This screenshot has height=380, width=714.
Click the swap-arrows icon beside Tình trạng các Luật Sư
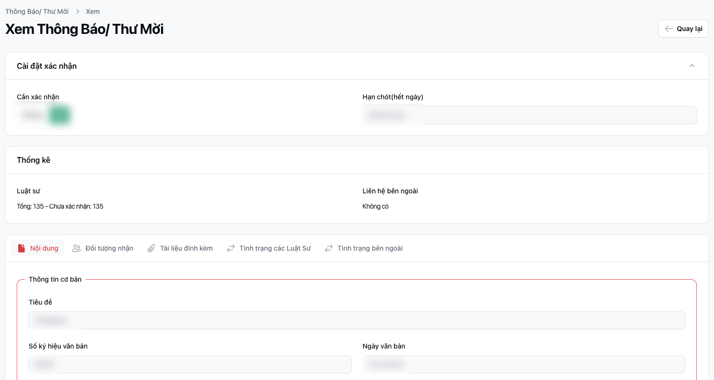(x=231, y=248)
